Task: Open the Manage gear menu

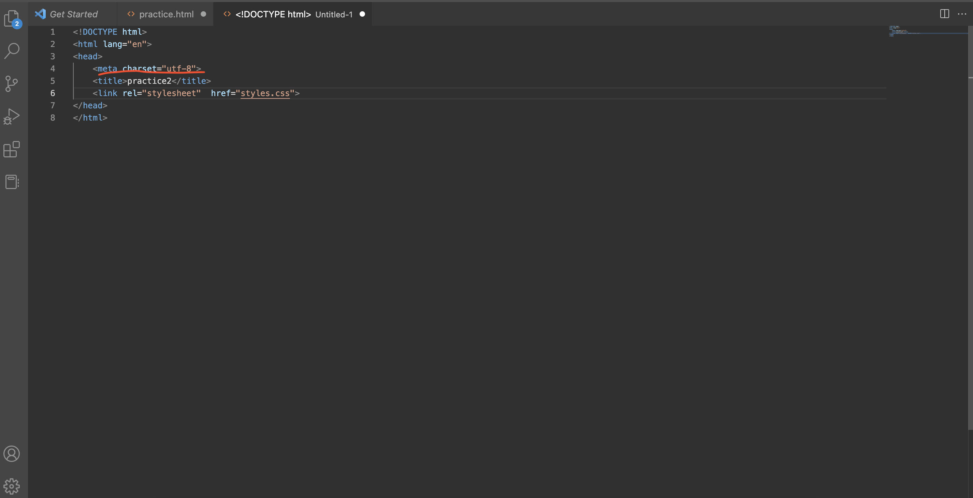Action: (12, 486)
